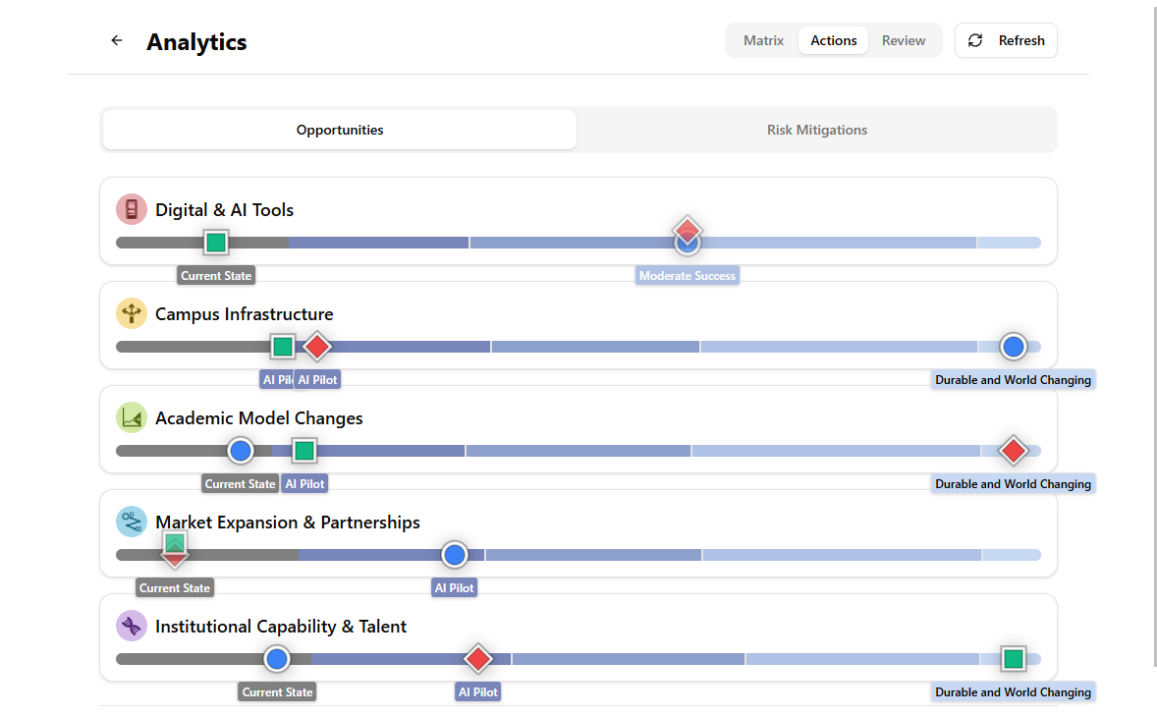Click Current State label under Digital & AI Tools

[216, 275]
